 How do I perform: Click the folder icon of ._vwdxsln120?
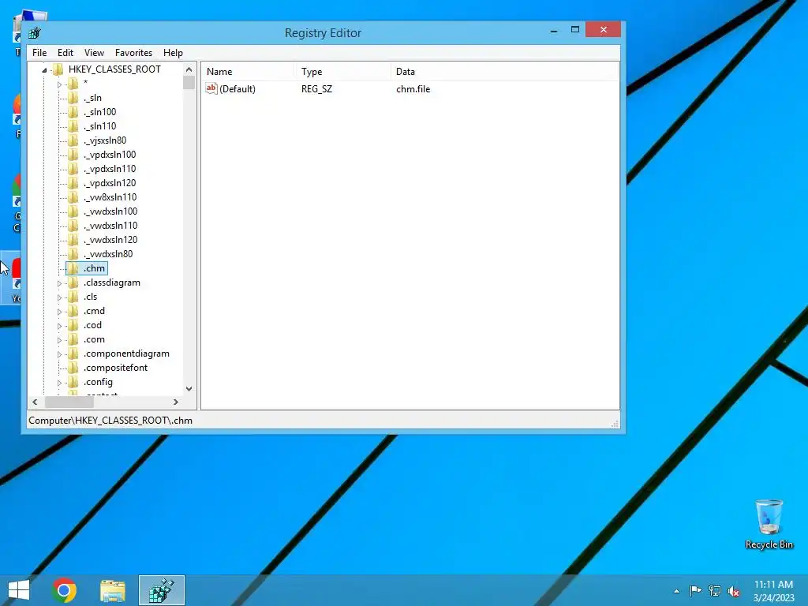pos(73,240)
